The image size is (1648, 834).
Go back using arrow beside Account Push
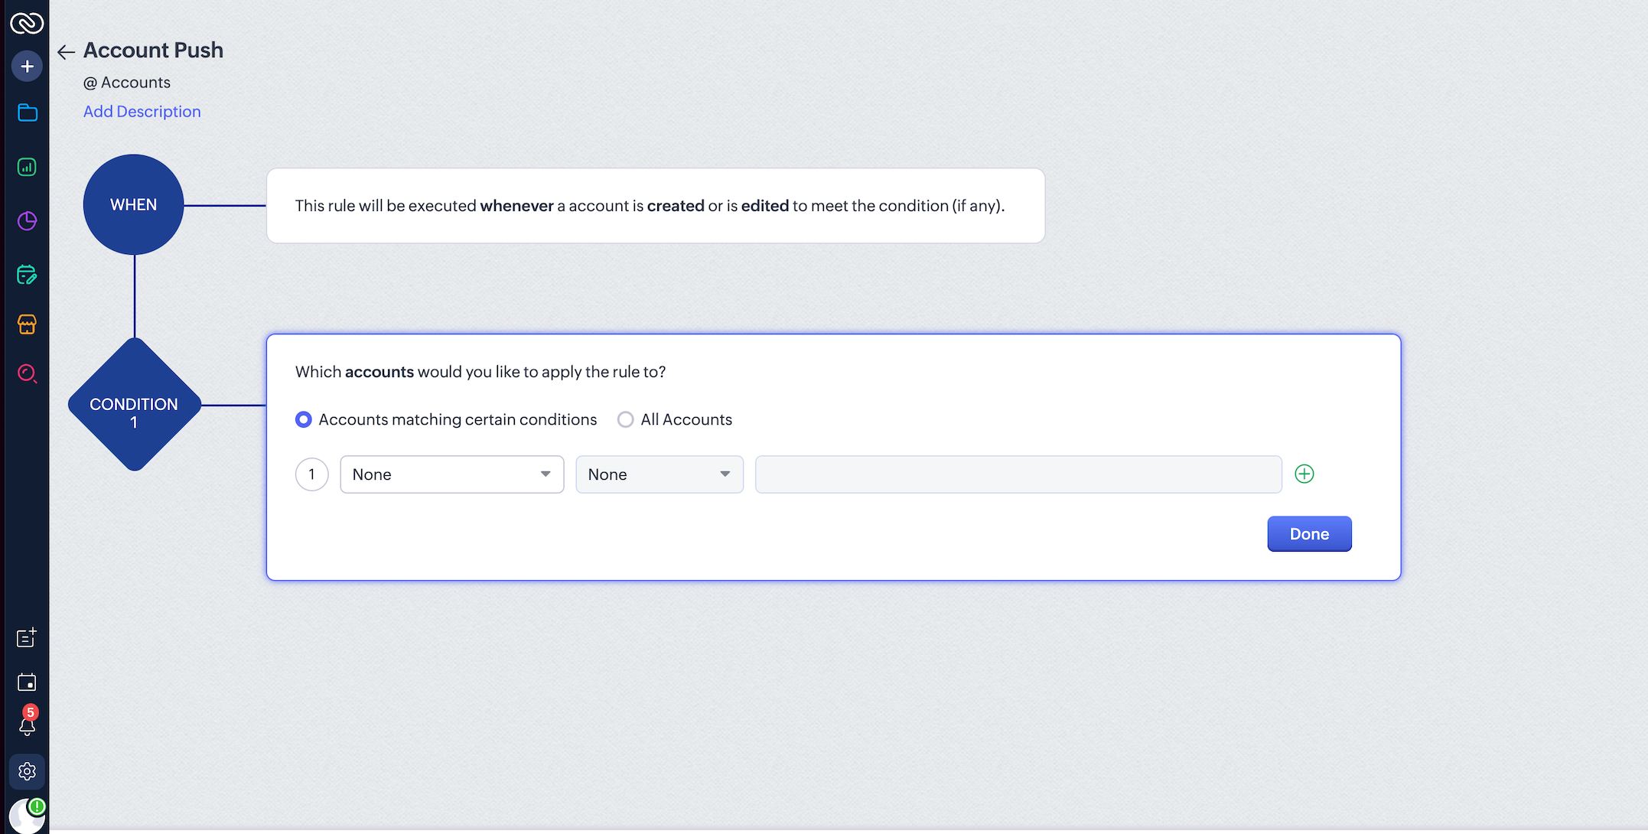point(67,52)
